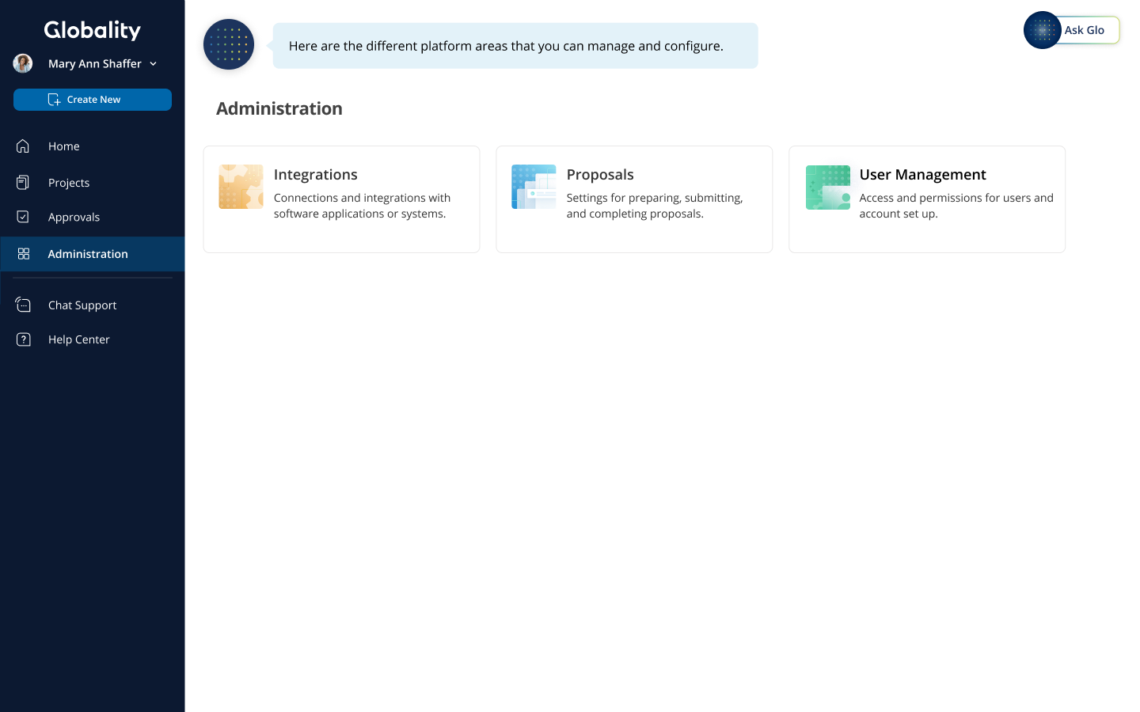Click the Ask Glo circular logo
The width and height of the screenshot is (1140, 712).
click(1042, 29)
